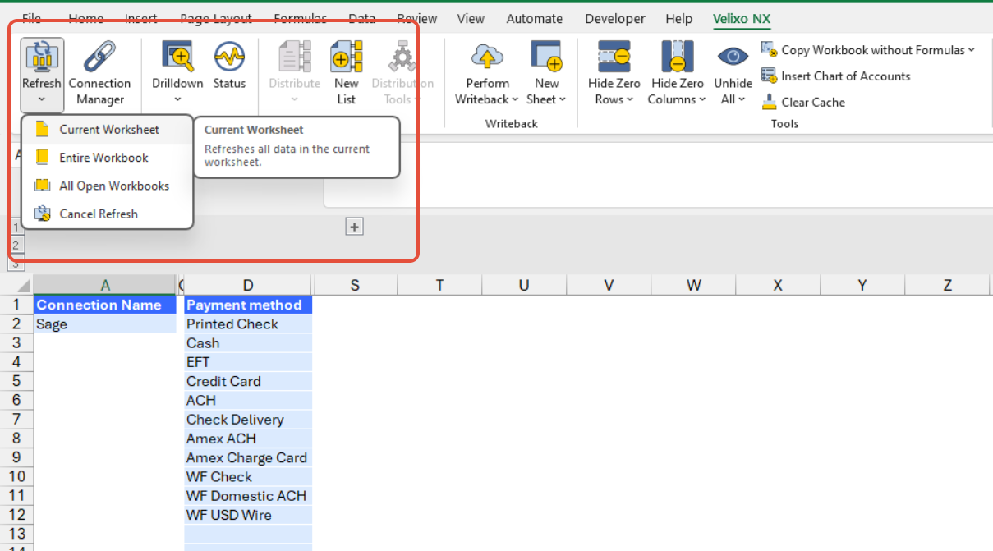Click the Payment method header cell
The width and height of the screenshot is (993, 551).
(248, 305)
